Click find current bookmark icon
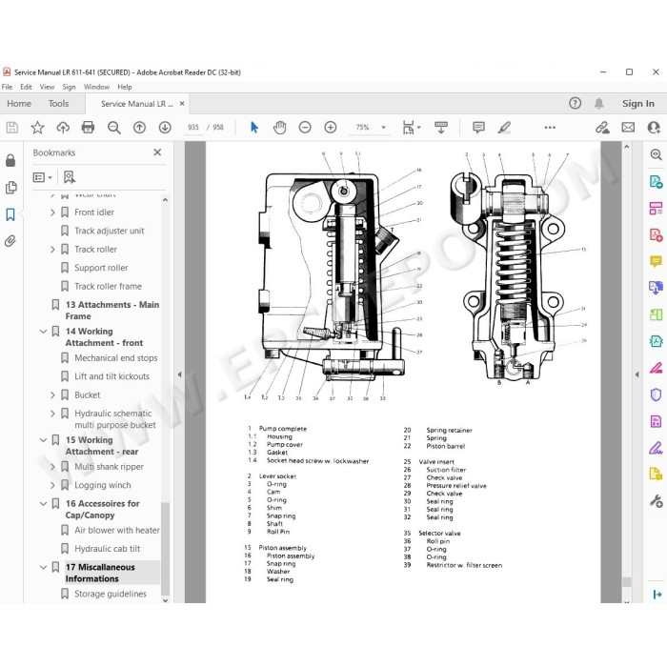The height and width of the screenshot is (667, 667). pos(70,177)
